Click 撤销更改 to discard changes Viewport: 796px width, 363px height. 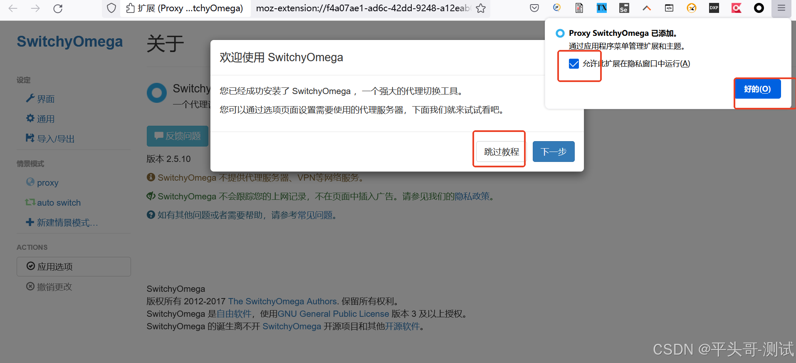coord(49,287)
